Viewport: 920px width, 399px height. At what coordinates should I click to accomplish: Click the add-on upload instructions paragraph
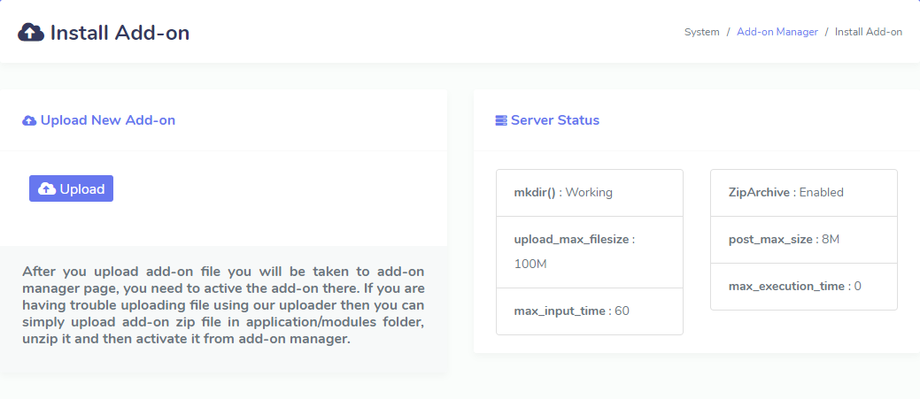tap(223, 304)
